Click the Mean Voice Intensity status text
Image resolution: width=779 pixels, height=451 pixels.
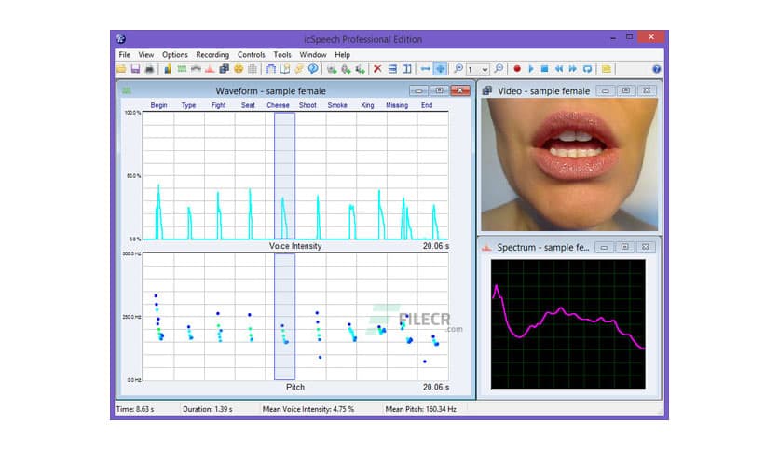(x=308, y=409)
